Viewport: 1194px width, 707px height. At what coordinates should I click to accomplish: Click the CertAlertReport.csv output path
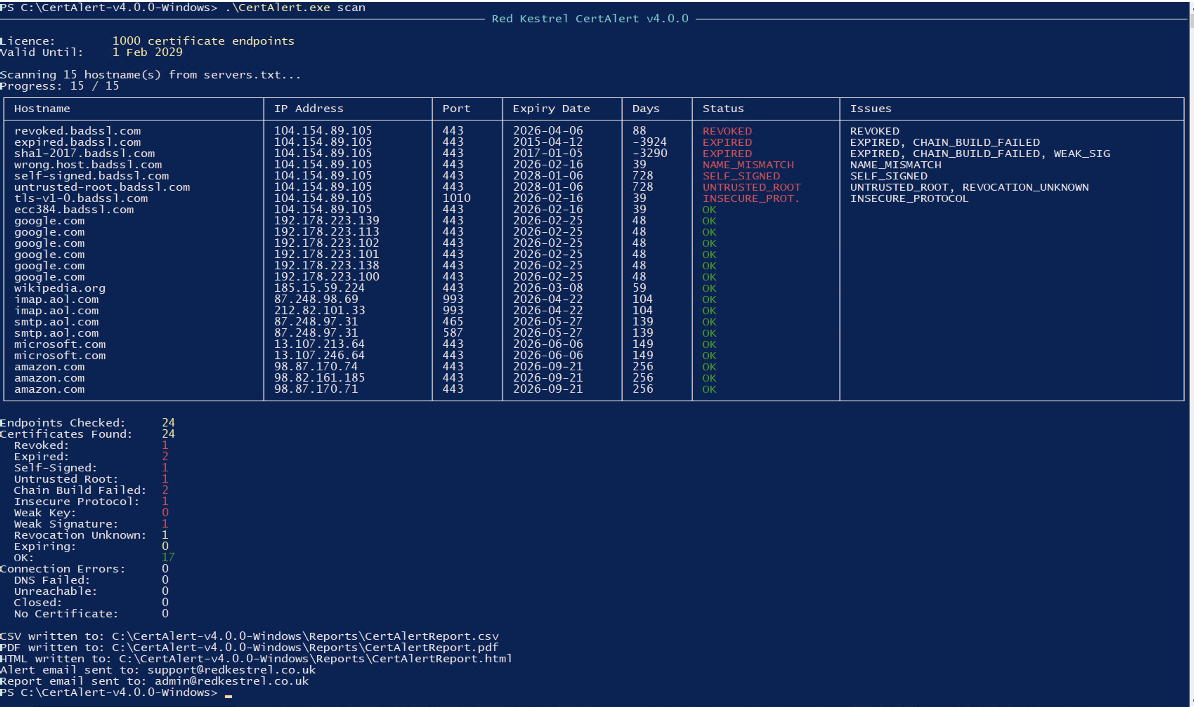[x=305, y=636]
